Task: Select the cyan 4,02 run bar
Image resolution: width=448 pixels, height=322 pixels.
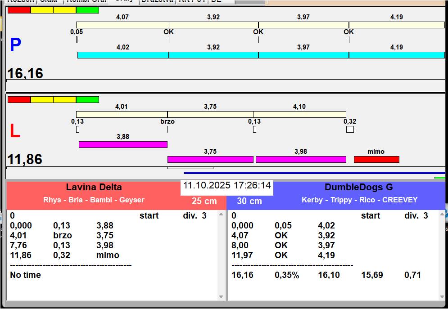Action: click(x=123, y=55)
